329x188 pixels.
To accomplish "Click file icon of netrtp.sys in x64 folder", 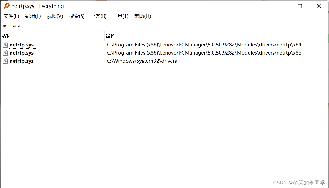I will pyautogui.click(x=5, y=45).
